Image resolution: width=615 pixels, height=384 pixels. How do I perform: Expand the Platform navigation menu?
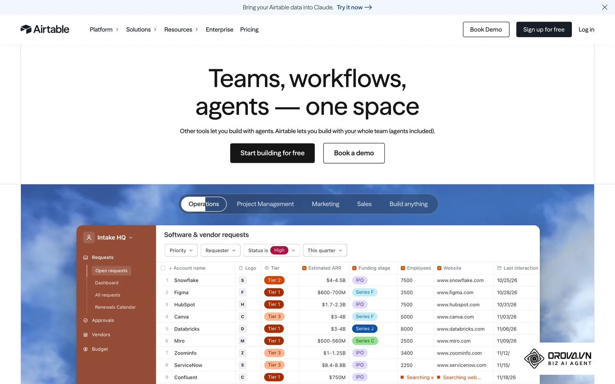tap(104, 30)
